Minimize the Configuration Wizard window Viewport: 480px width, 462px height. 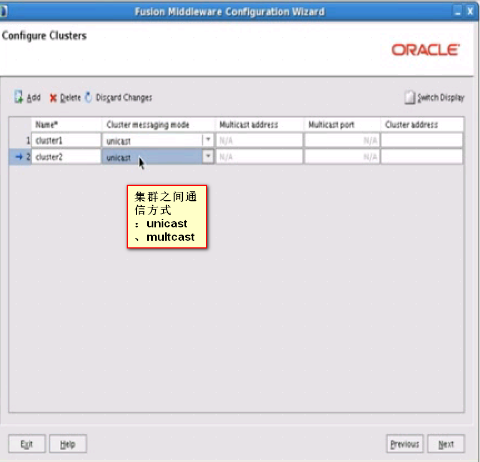pos(457,12)
